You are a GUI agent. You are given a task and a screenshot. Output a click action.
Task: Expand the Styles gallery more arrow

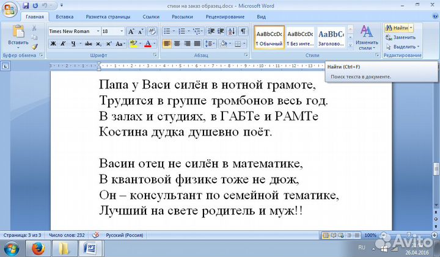pos(350,45)
